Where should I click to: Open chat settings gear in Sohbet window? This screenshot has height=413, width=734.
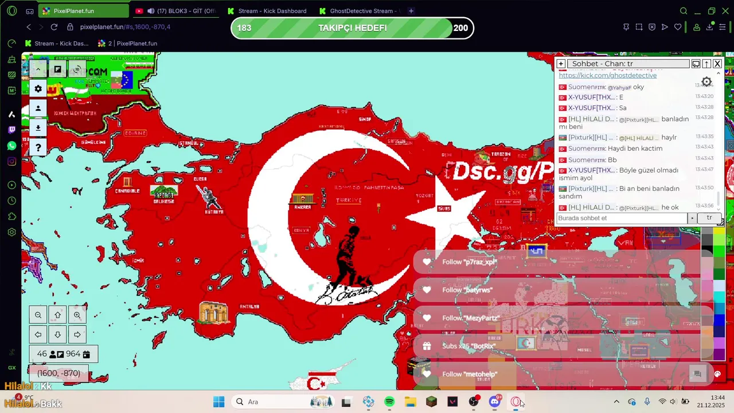coord(706,82)
